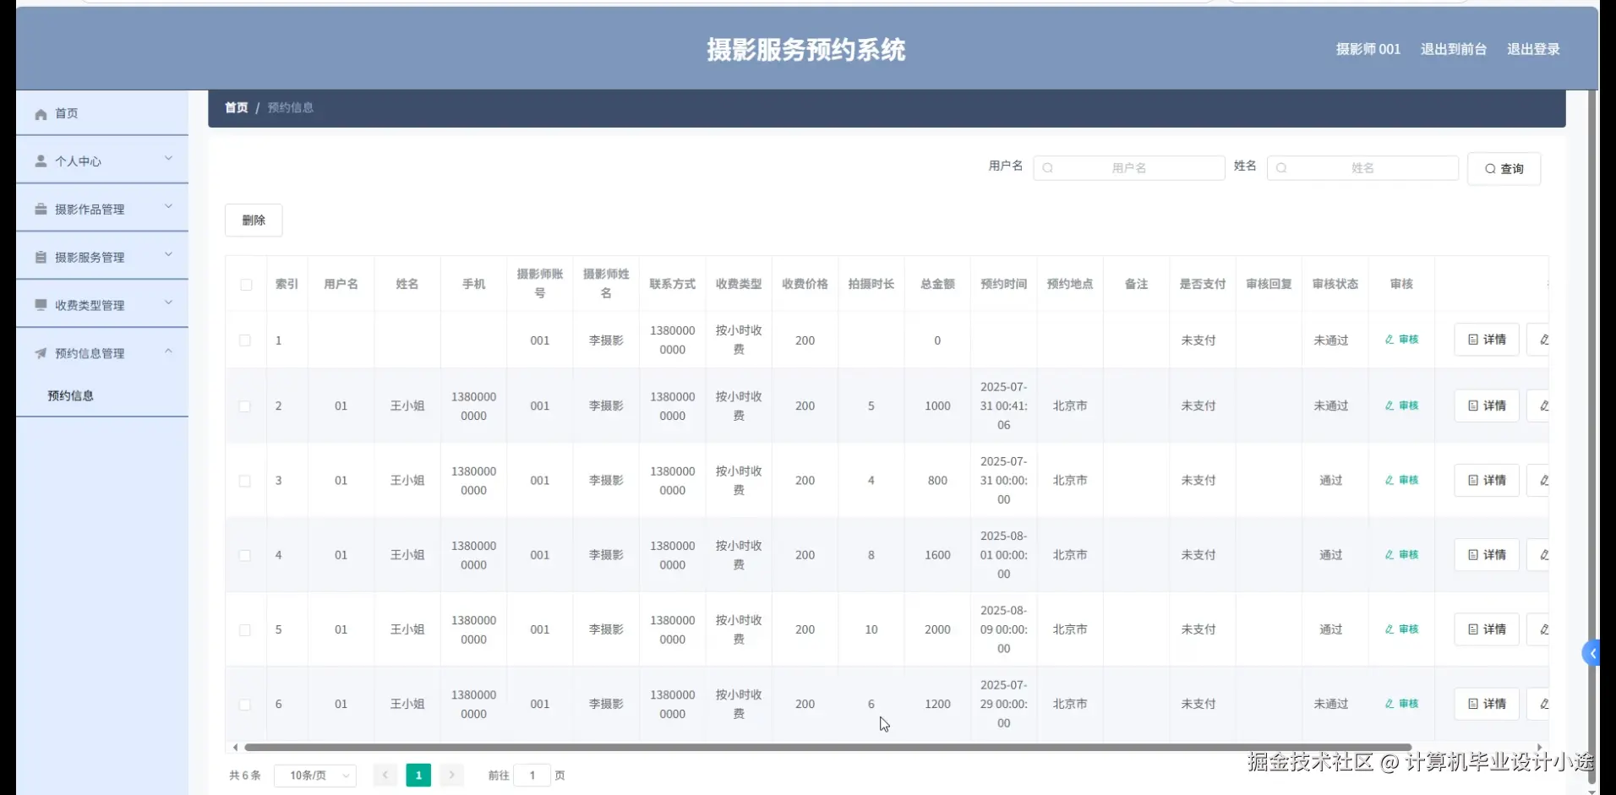Screen dimensions: 1616x795
Task: Click the right arrow of horizontal scrollbar
Action: pos(1539,748)
